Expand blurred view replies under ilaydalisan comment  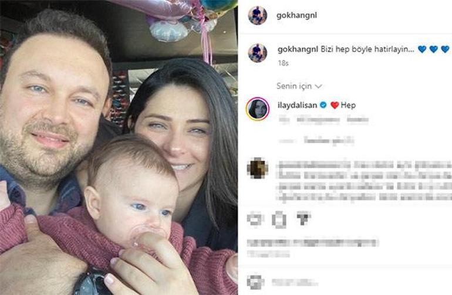point(329,141)
